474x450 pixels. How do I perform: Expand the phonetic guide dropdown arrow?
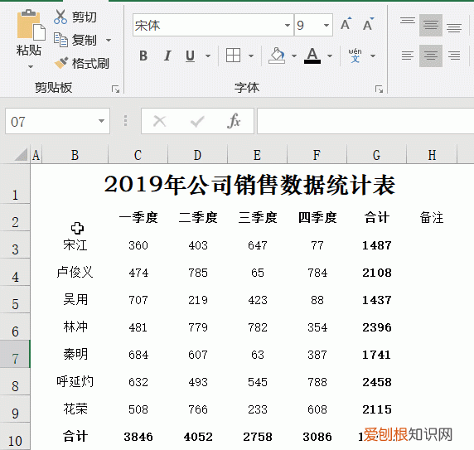[x=373, y=56]
